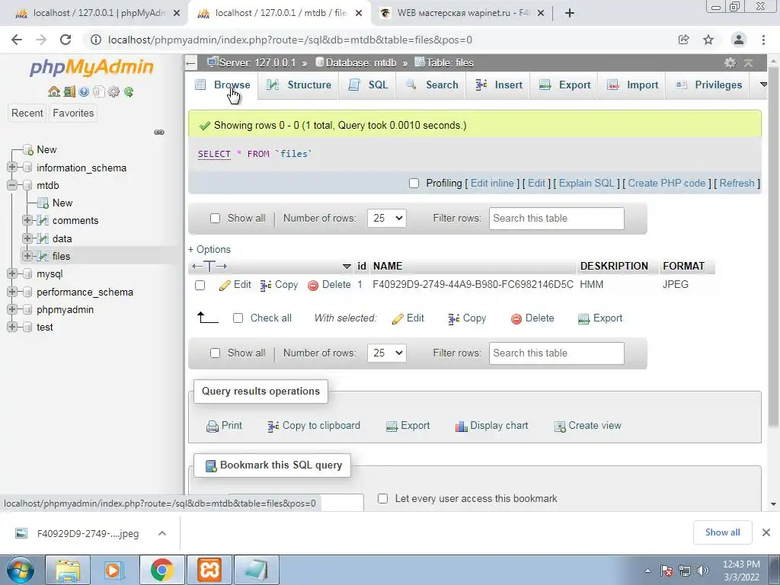Open the More tabs dropdown arrow

tap(763, 85)
